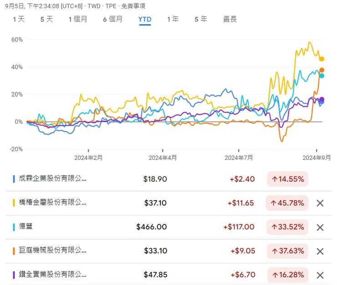This screenshot has width=337, height=285.
Task: Click the $47.85 price value
Action: (x=155, y=275)
